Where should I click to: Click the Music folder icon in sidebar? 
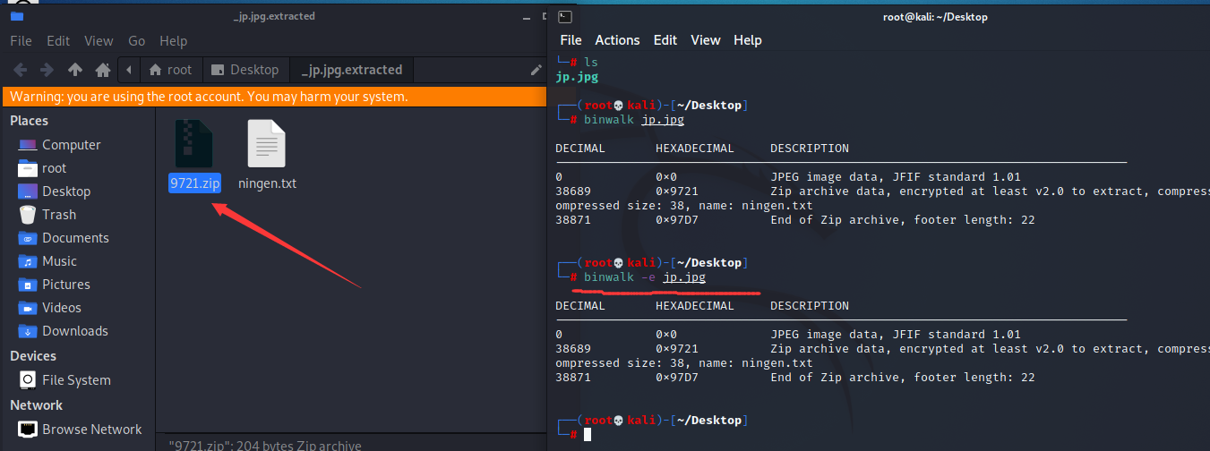pos(28,261)
